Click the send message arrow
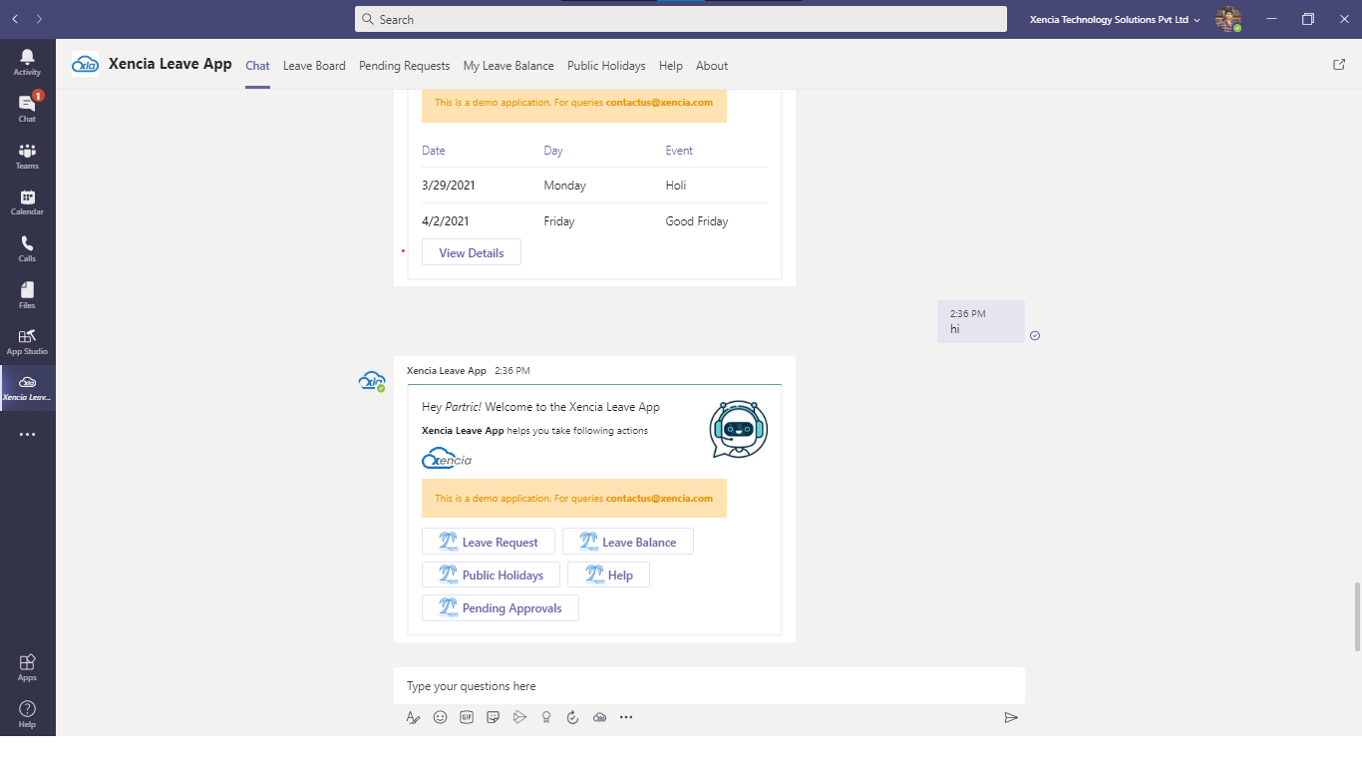Image resolution: width=1362 pixels, height=766 pixels. click(1011, 717)
